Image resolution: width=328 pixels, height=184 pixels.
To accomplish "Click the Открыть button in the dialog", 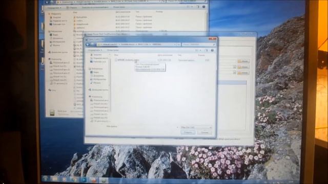I will [188, 132].
